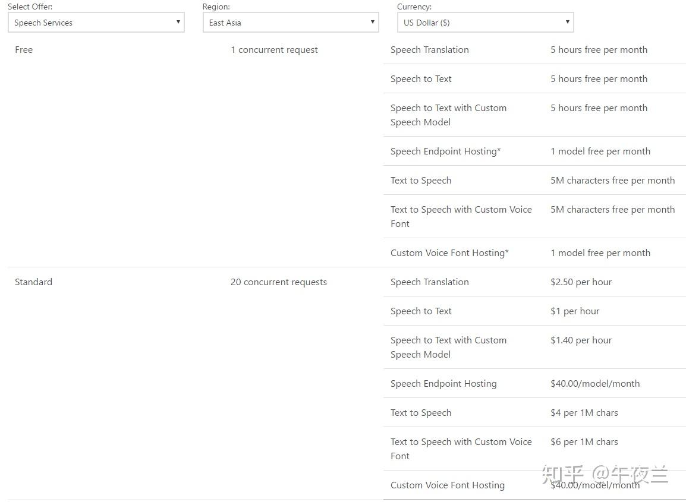Screen dimensions: 686x502
Task: Click $4 per 1M chars price
Action: pyautogui.click(x=584, y=413)
